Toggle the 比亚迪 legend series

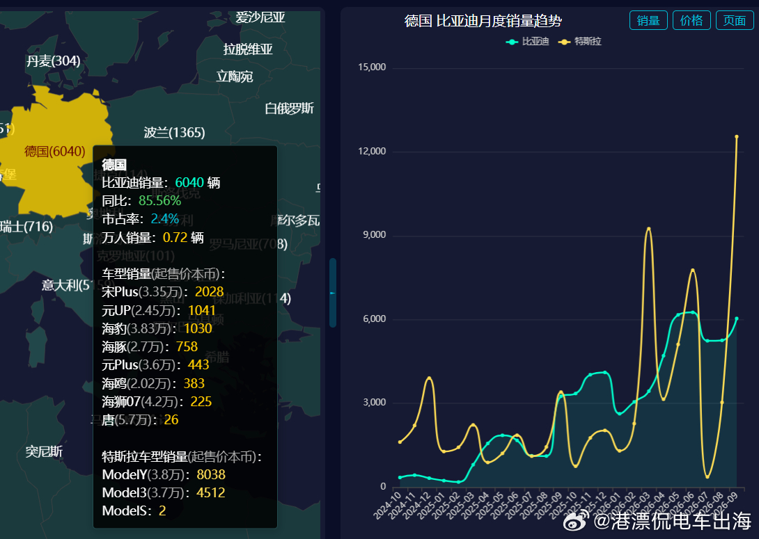527,42
